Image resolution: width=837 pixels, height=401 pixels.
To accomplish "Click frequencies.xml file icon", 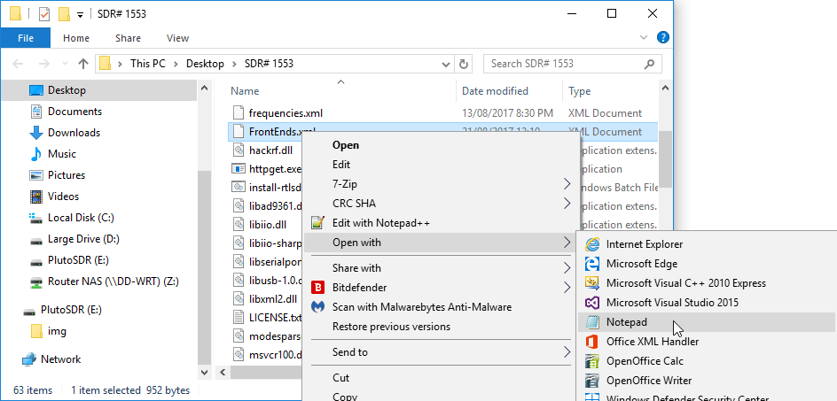I will [x=239, y=113].
